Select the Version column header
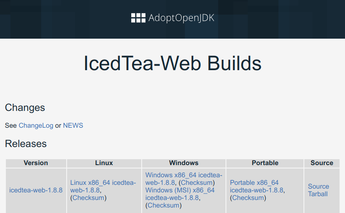 36,163
